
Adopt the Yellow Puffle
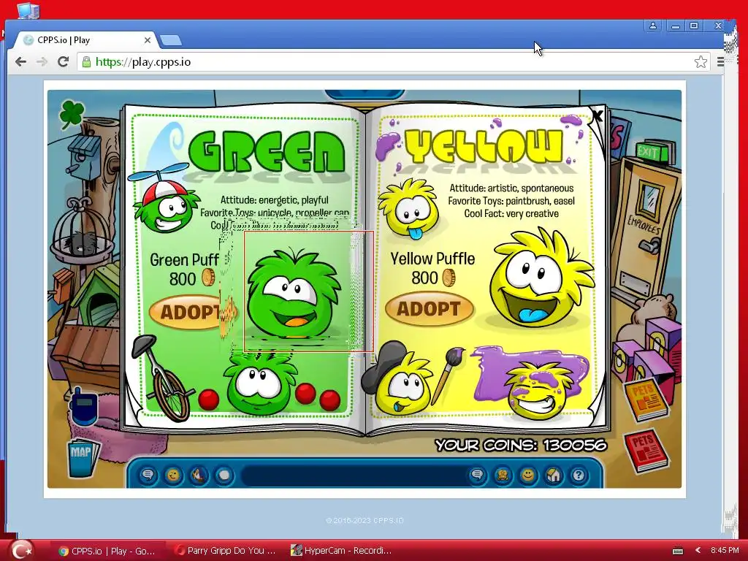click(429, 309)
